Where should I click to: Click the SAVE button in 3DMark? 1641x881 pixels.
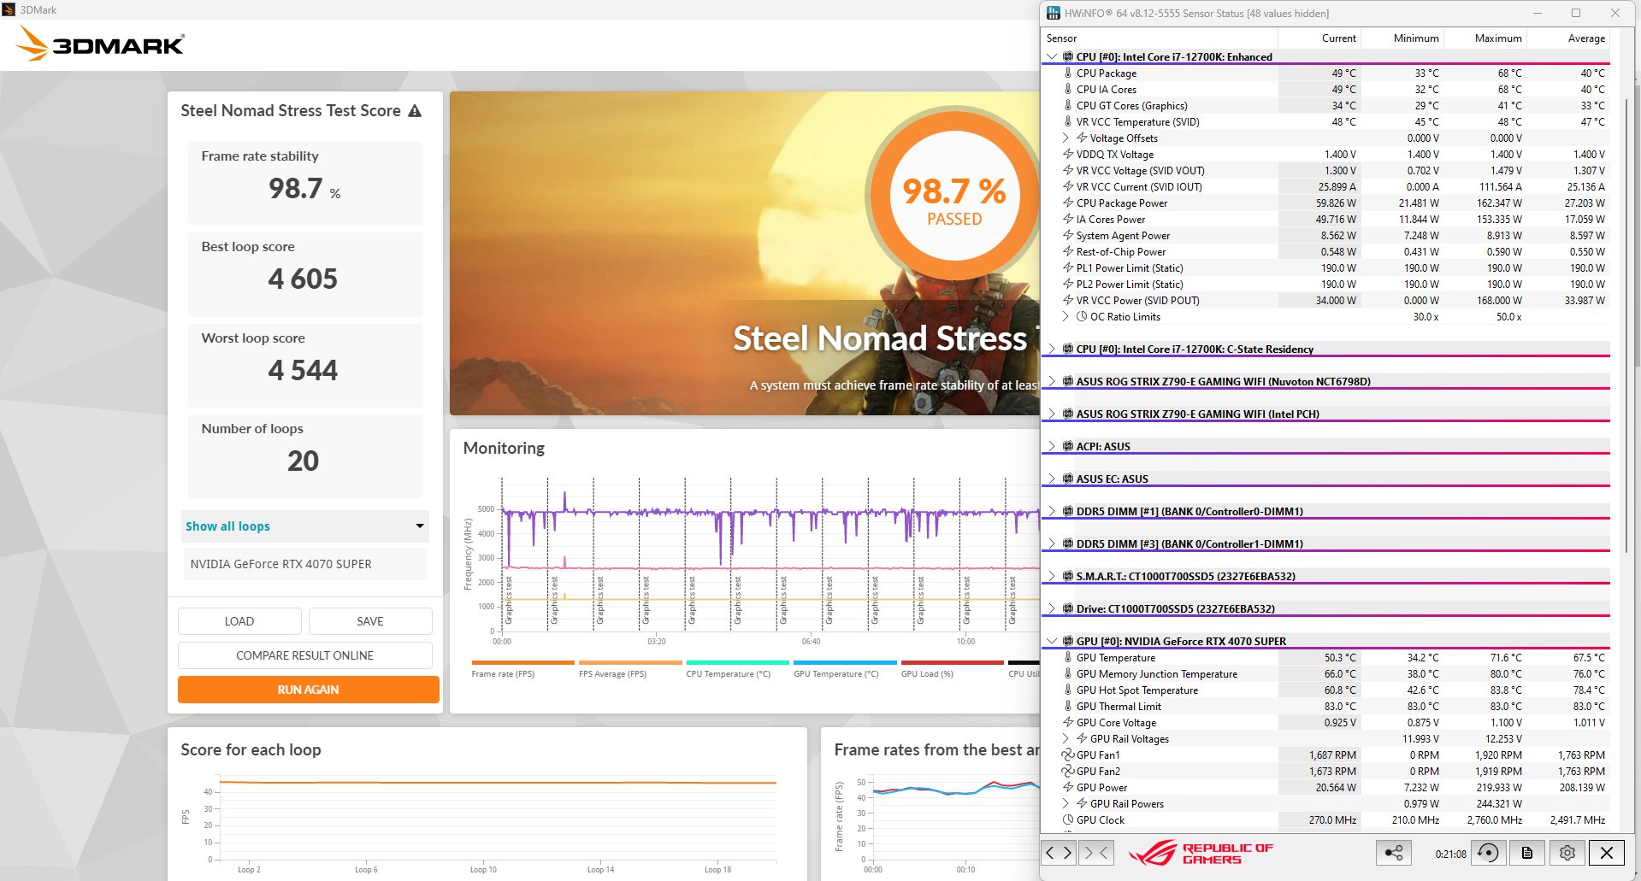[x=370, y=621]
